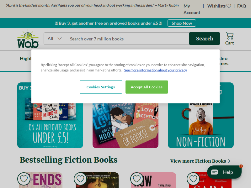Click the arrow beside View more Fiction Books

(x=229, y=161)
